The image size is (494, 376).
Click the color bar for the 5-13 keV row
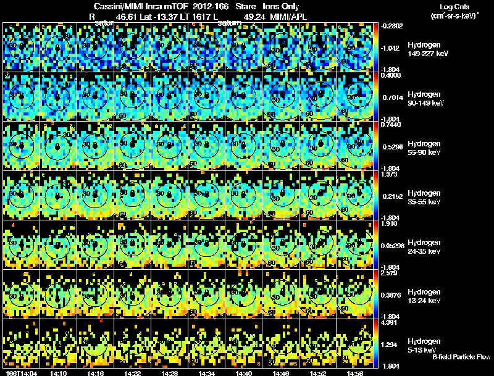[375, 343]
